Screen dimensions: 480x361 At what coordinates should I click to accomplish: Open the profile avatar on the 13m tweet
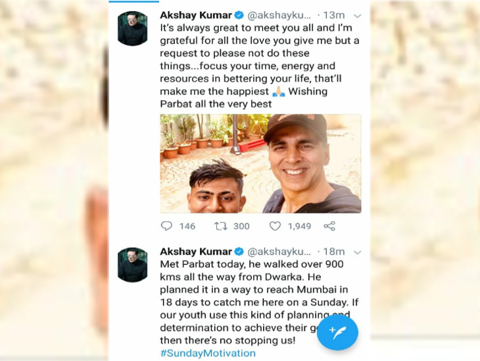click(x=132, y=28)
